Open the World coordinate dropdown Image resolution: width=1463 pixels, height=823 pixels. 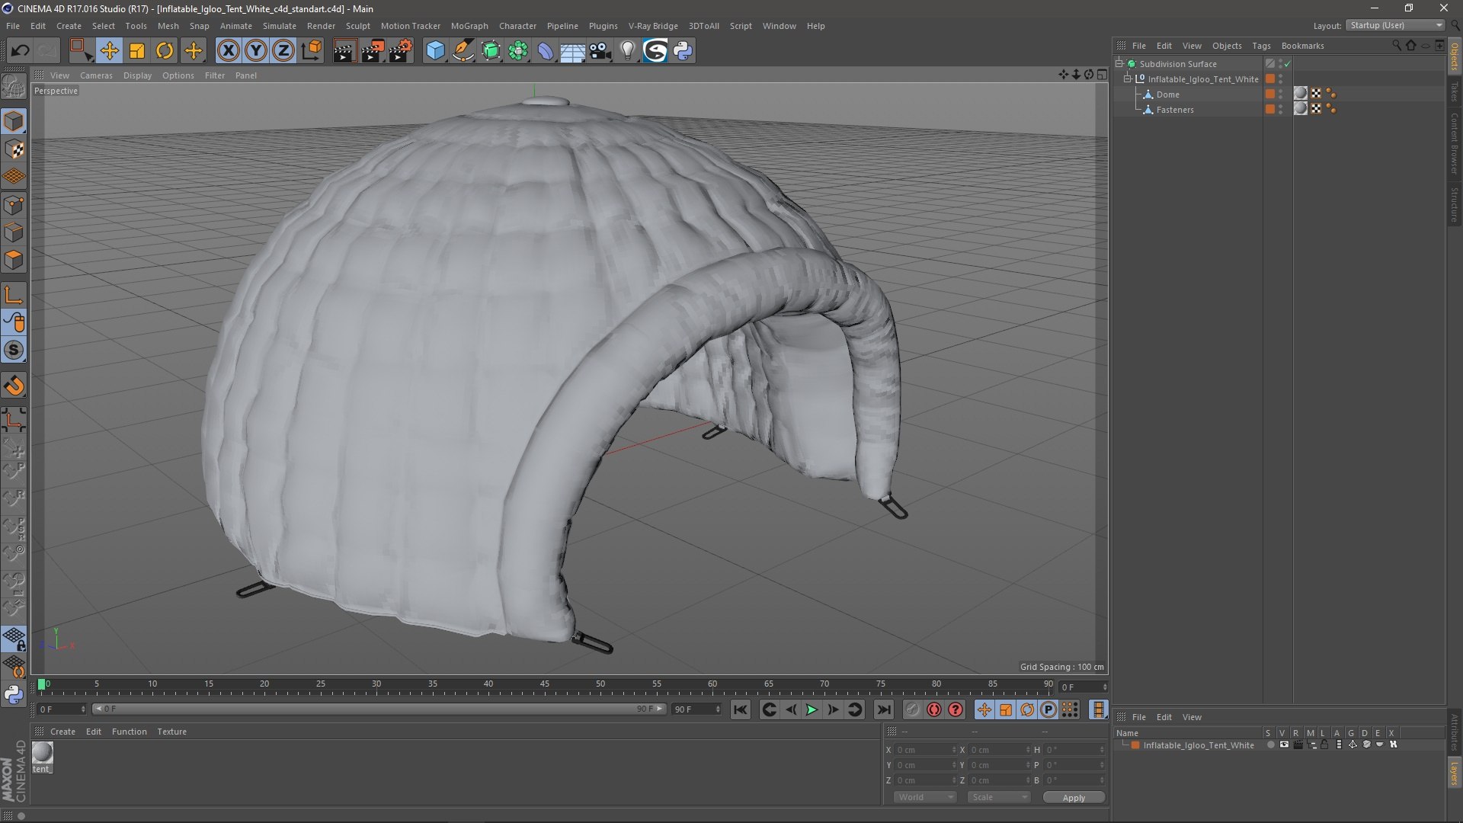click(925, 797)
